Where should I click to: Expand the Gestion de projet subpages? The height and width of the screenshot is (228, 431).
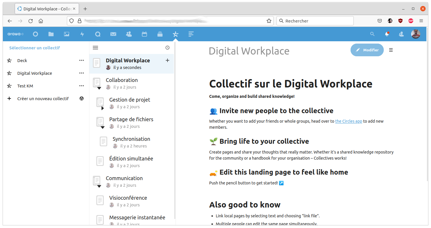(x=102, y=108)
